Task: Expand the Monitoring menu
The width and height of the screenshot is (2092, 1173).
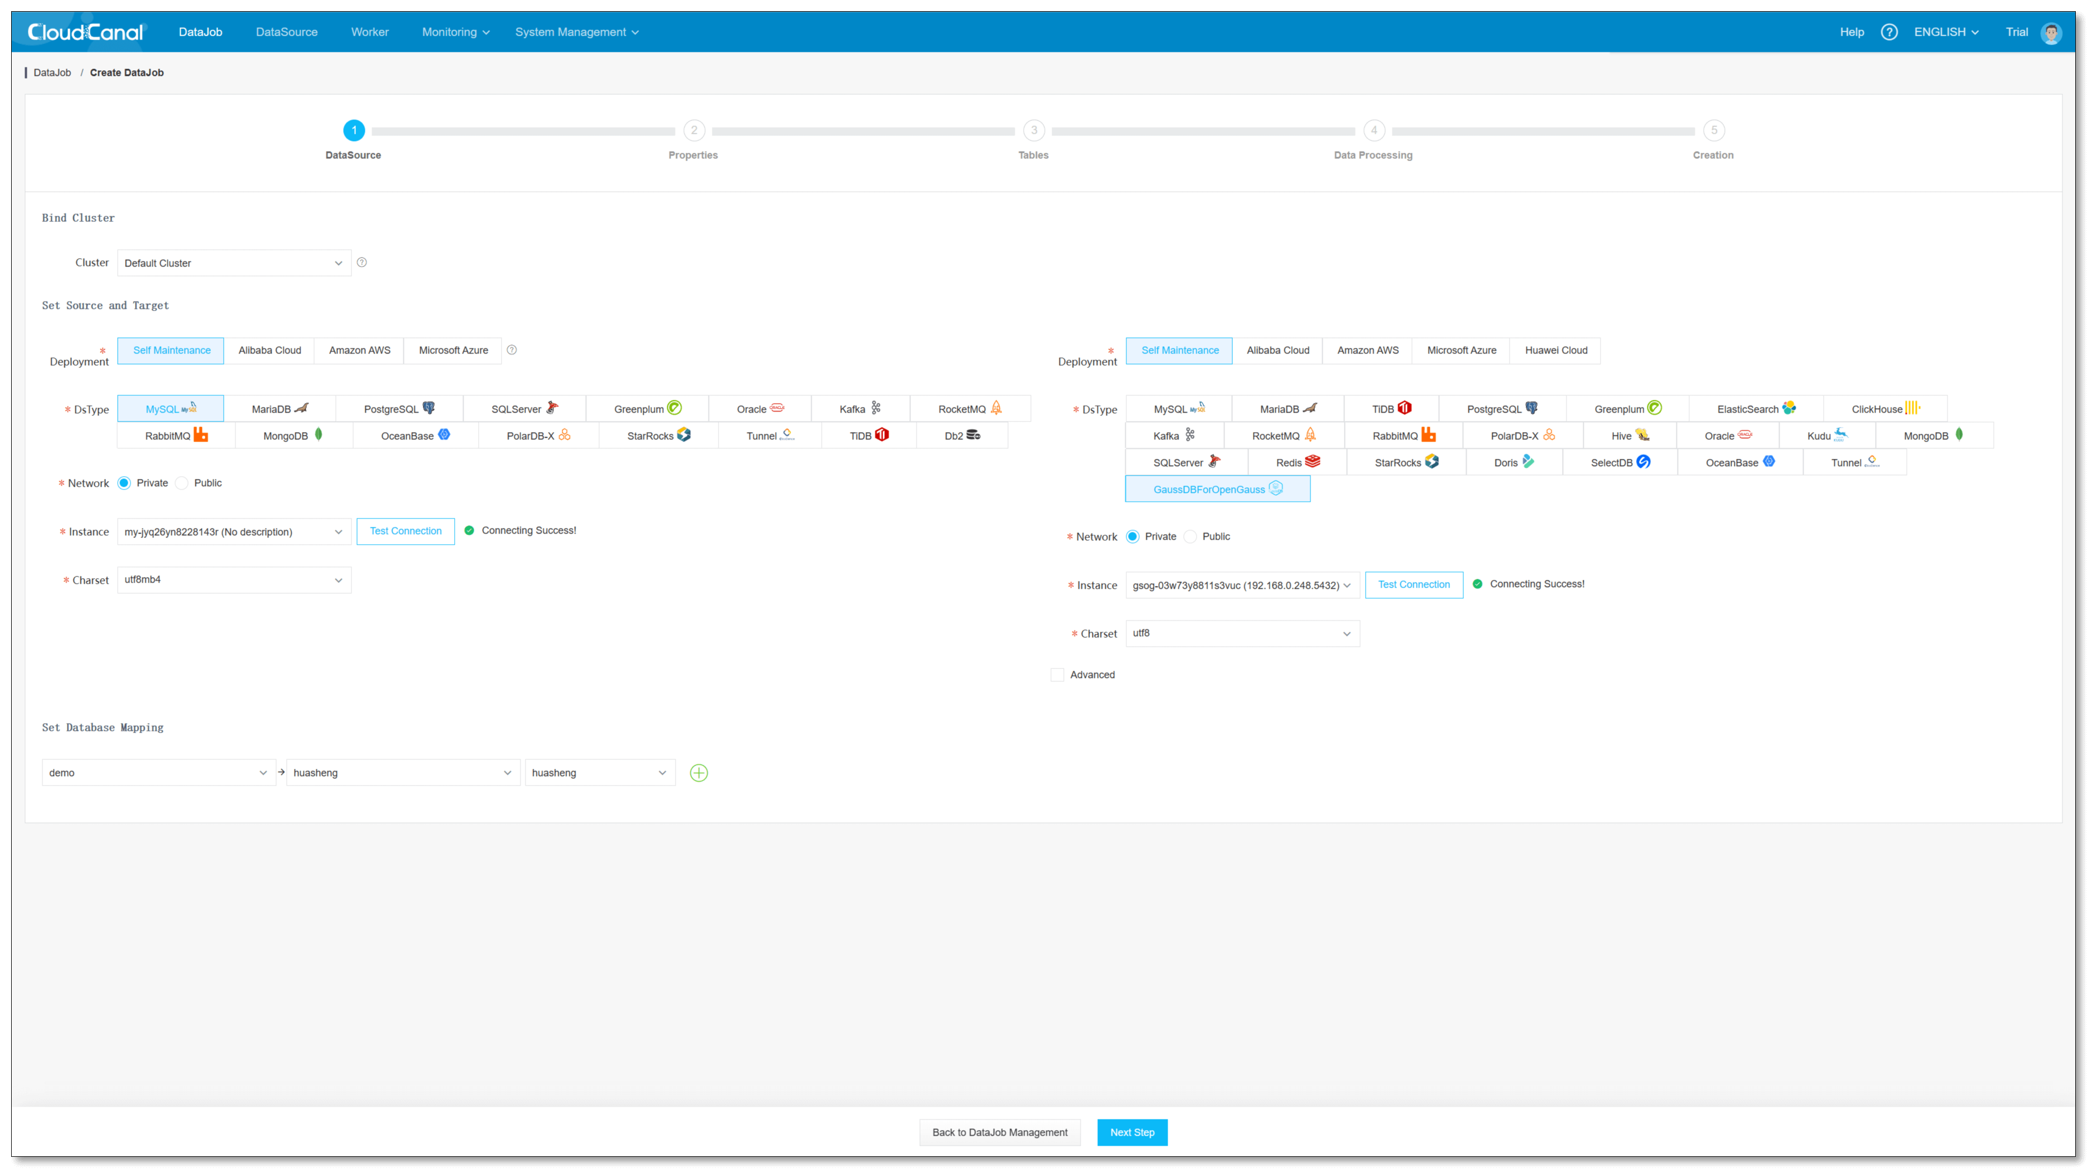Action: (456, 32)
